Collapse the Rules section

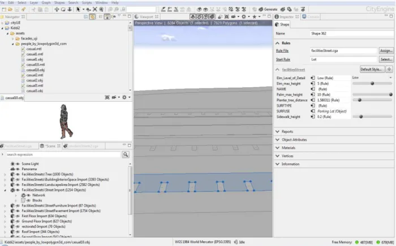click(277, 43)
